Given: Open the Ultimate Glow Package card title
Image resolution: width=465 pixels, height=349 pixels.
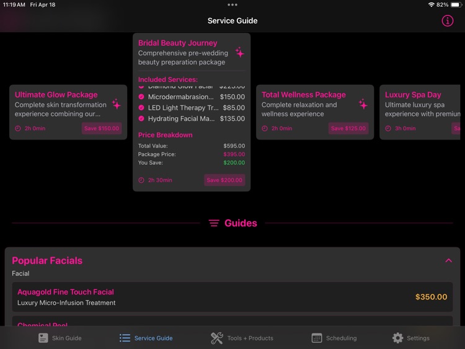Looking at the screenshot, I should pos(56,95).
